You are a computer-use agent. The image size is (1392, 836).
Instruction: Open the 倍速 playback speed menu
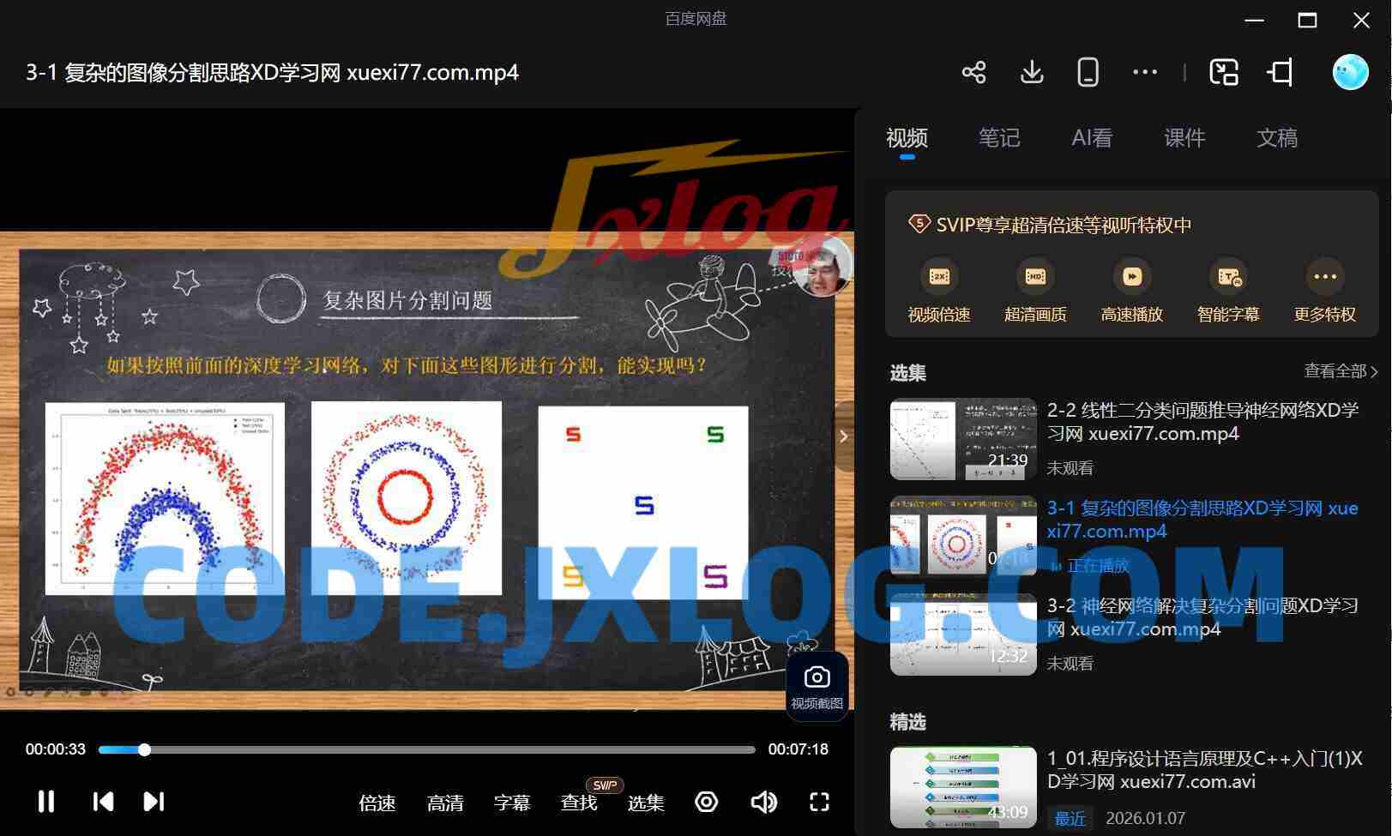coord(377,803)
